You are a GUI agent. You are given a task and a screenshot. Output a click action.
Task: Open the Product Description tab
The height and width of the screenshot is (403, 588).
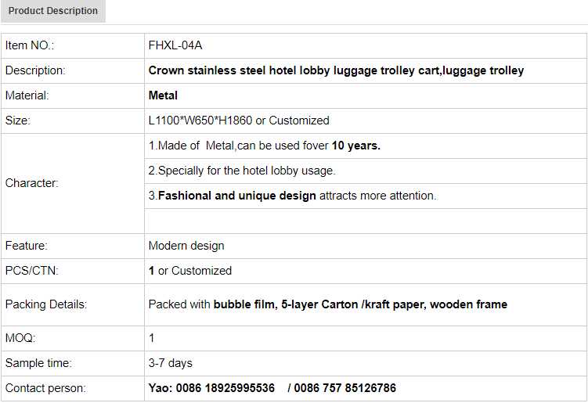[x=53, y=11]
